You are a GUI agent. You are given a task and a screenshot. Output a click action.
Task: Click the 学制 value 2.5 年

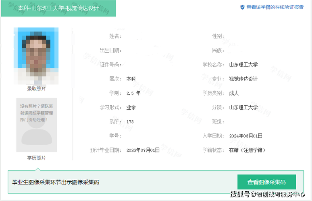tap(133, 93)
